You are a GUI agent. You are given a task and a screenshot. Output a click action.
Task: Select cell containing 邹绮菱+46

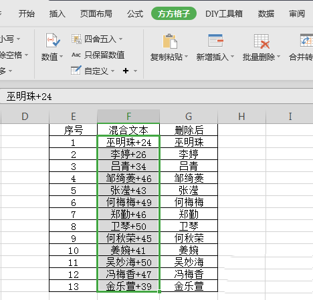128,178
